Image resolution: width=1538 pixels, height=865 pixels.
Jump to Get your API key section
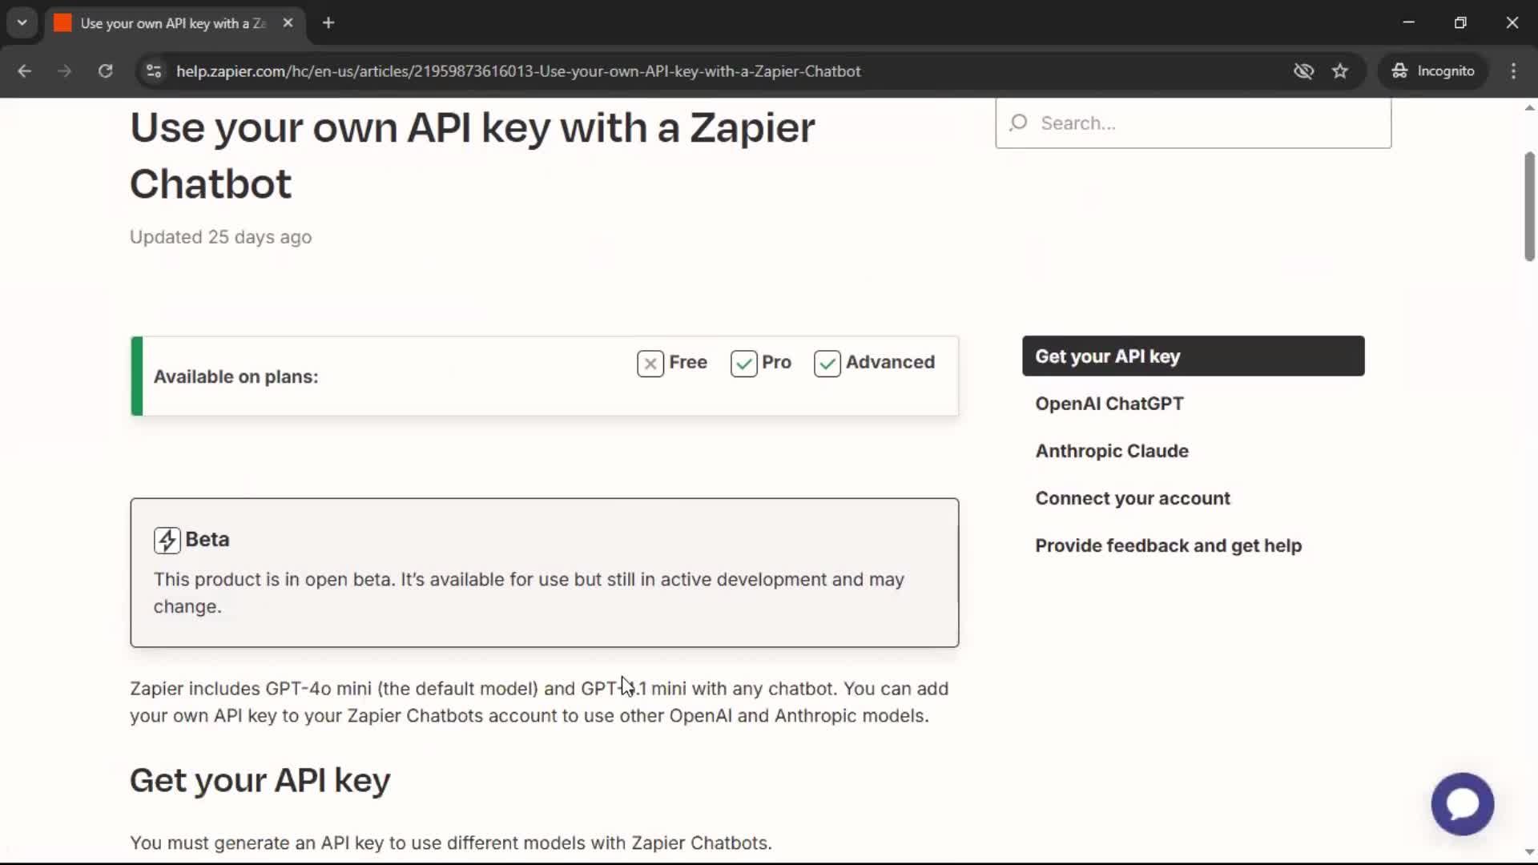pos(1193,356)
